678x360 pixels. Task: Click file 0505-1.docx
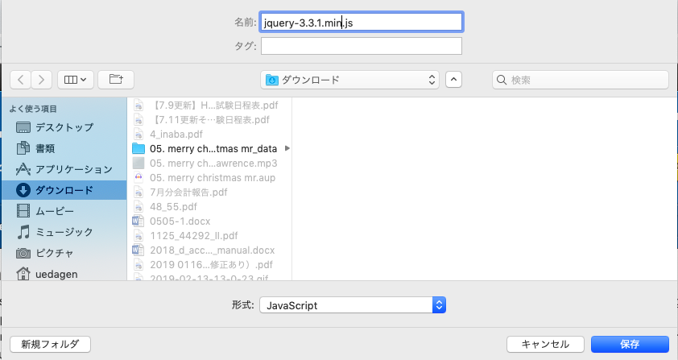pos(209,221)
